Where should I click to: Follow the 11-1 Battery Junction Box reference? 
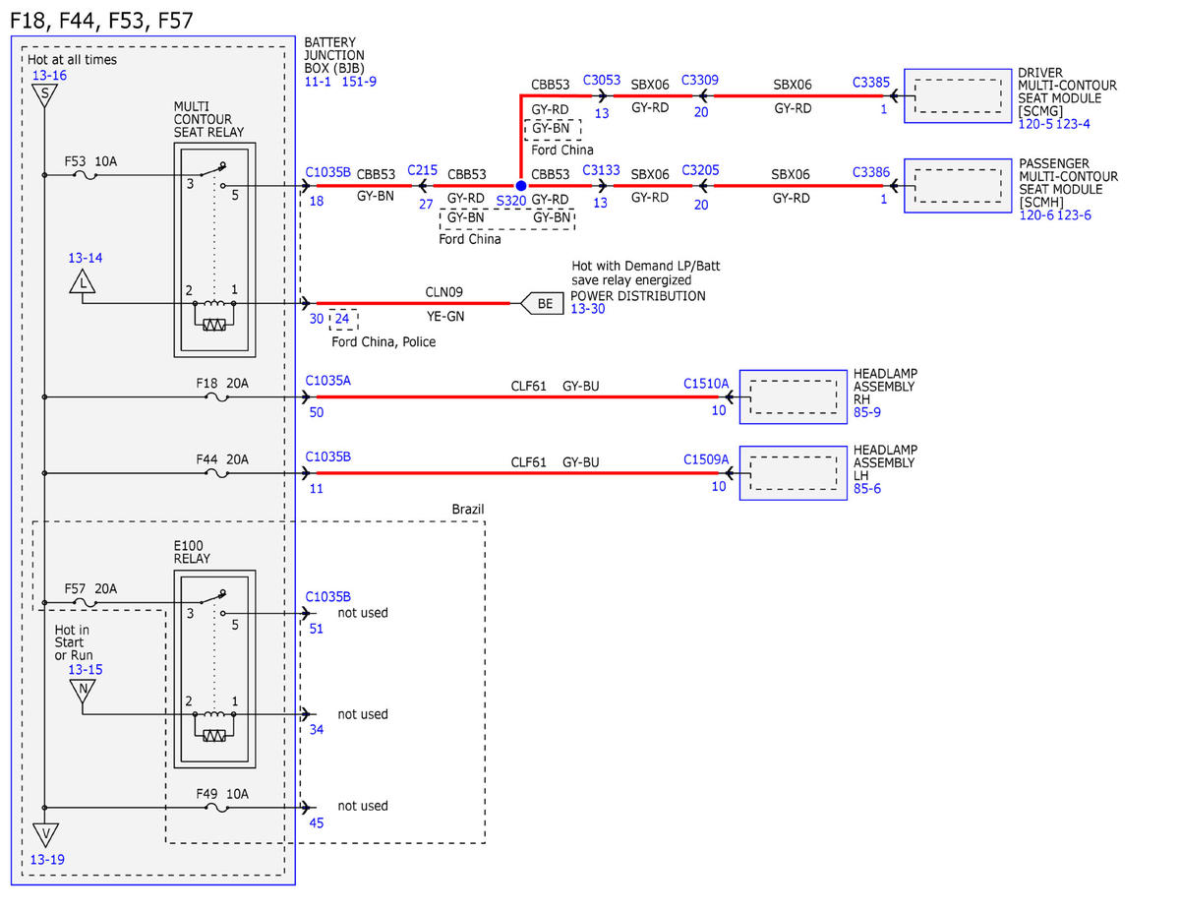coord(319,82)
